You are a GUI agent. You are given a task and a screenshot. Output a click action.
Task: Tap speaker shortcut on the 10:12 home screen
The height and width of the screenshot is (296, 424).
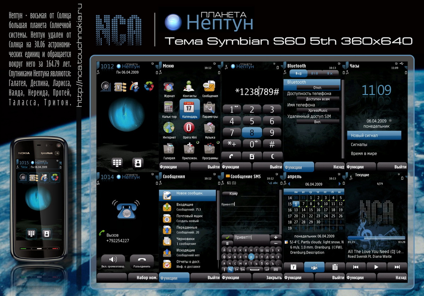106,87
